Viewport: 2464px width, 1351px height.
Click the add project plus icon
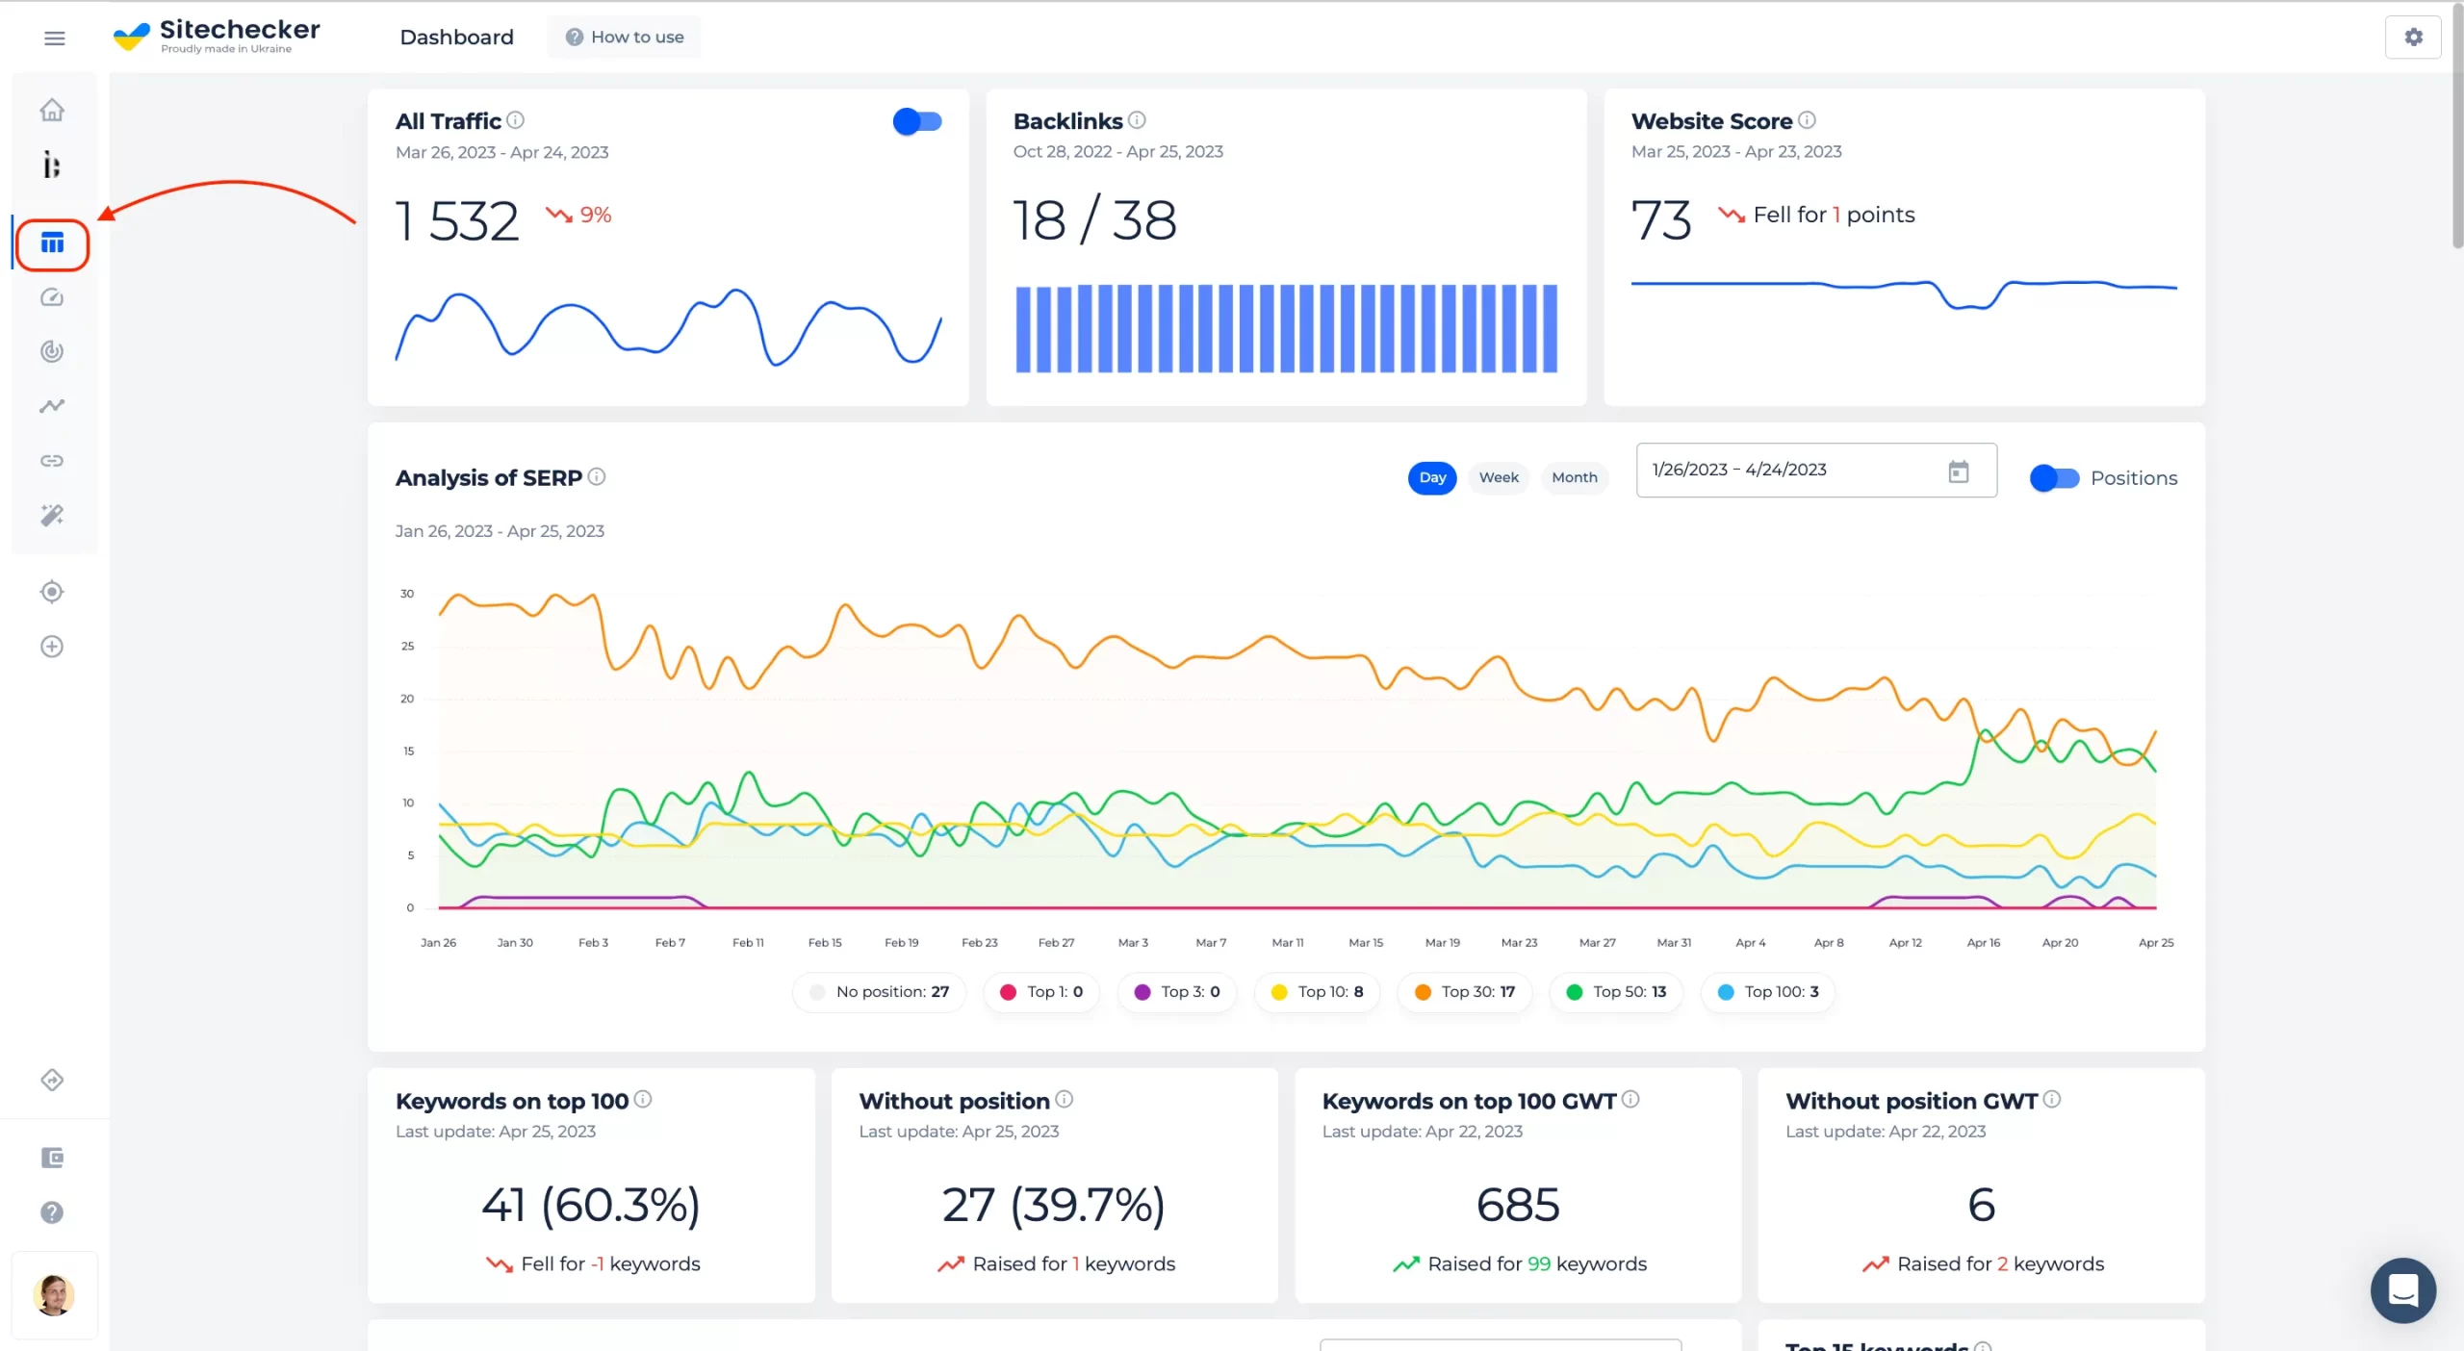click(x=52, y=647)
